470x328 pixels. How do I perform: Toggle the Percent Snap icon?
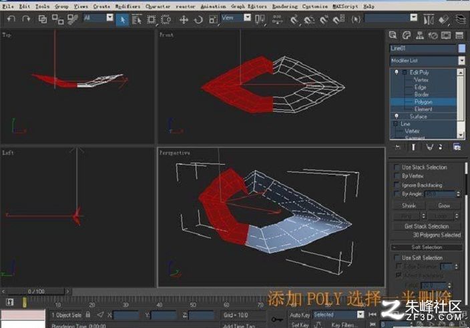tap(324, 20)
